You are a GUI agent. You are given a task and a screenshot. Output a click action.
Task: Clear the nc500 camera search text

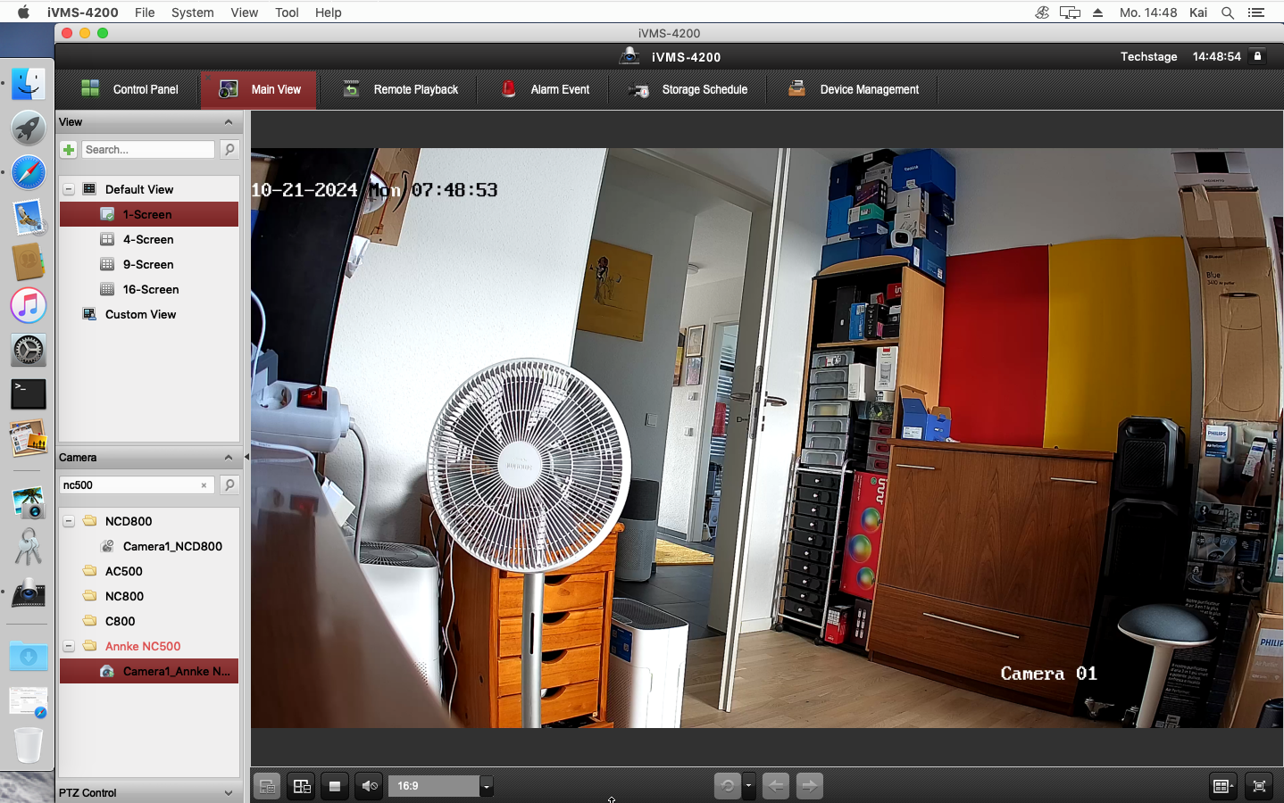click(x=204, y=485)
